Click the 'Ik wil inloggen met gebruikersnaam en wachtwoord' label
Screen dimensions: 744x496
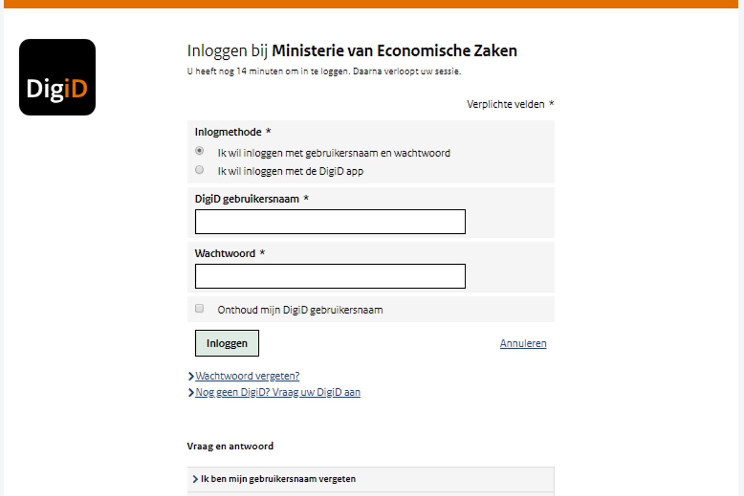[x=334, y=153]
